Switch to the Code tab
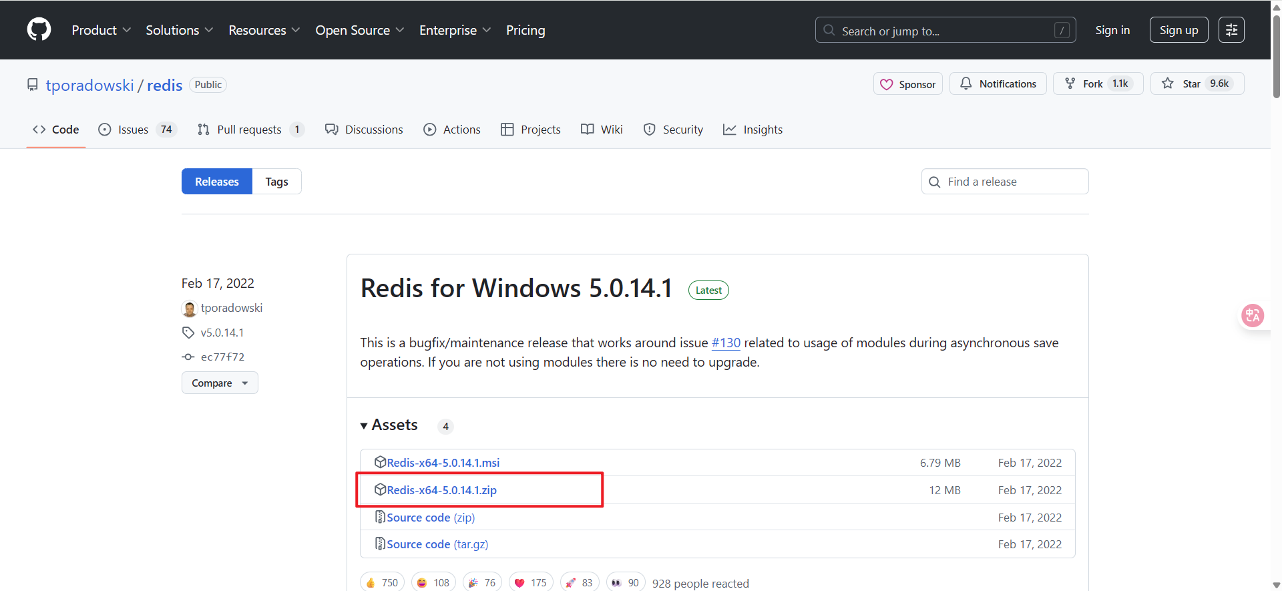 [x=56, y=130]
